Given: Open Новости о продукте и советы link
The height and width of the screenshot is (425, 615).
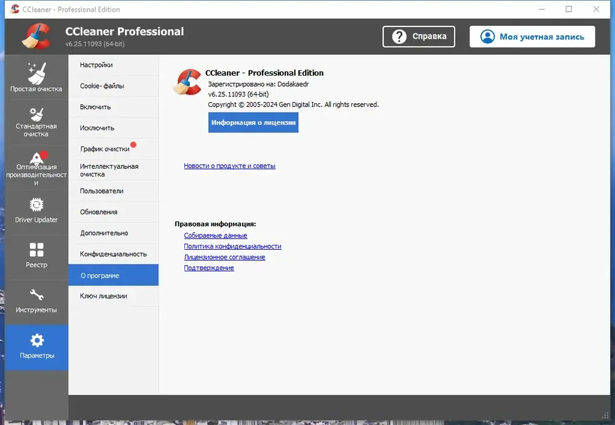Looking at the screenshot, I should pyautogui.click(x=229, y=165).
